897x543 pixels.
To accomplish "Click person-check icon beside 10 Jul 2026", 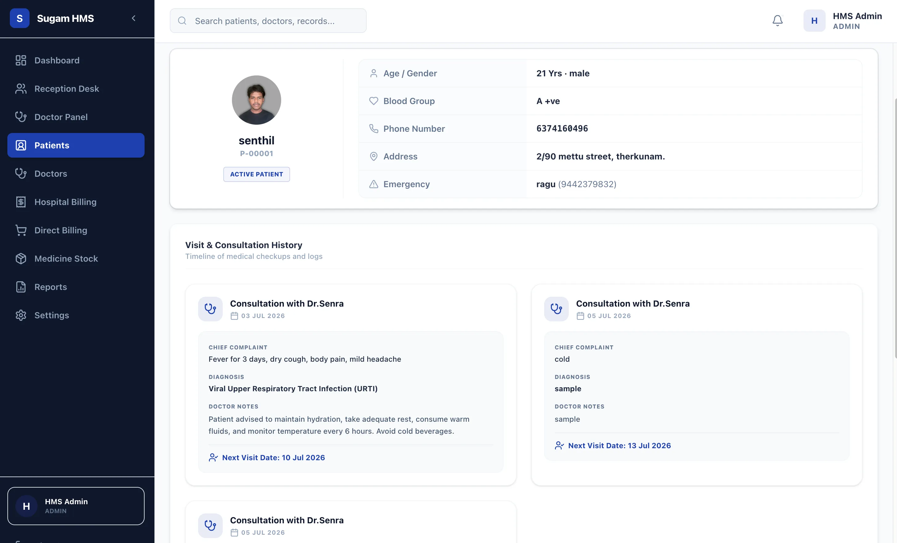I will point(213,457).
